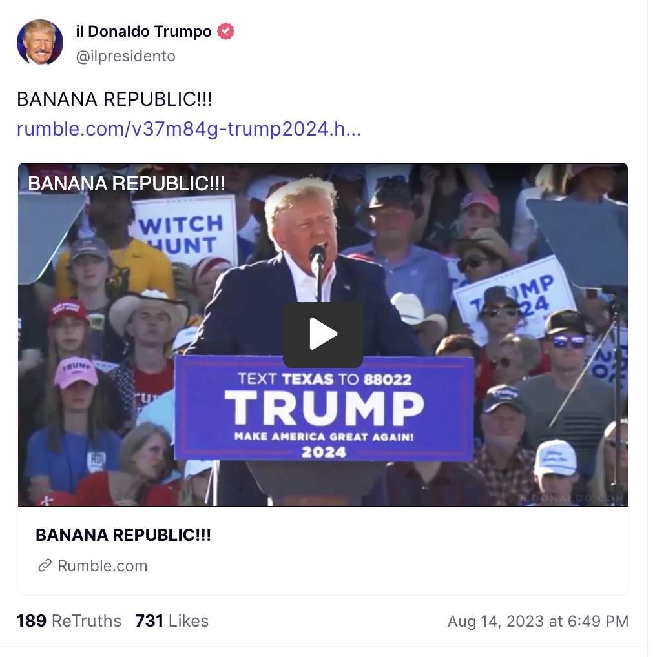
Task: Click the il Donaldo Trumpo display name
Action: pos(143,32)
